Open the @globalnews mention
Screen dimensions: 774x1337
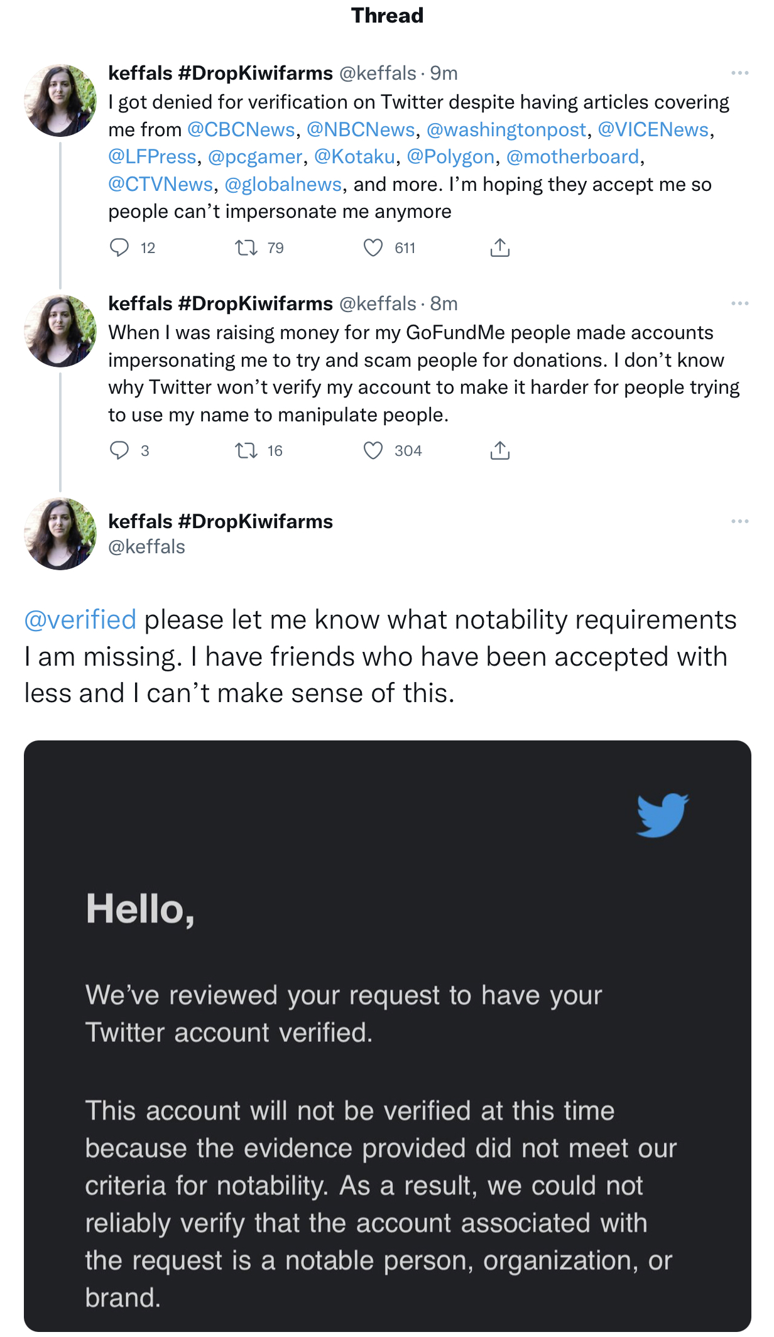[283, 185]
